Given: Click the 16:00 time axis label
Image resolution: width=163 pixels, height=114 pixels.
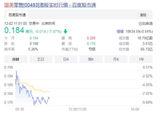Looking at the screenshot, I should (x=135, y=109).
